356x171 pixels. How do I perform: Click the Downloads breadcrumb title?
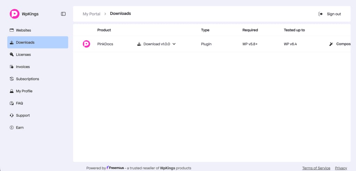pyautogui.click(x=120, y=14)
